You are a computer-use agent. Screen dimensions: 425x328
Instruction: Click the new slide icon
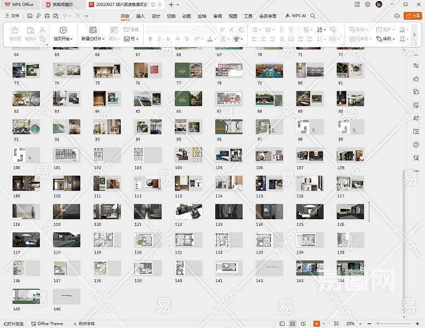point(93,30)
